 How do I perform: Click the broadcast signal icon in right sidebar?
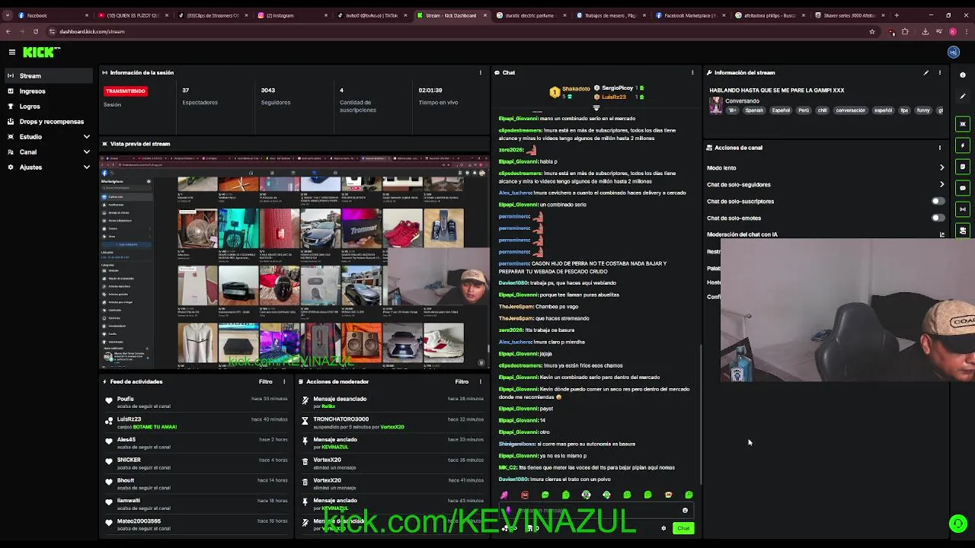[963, 209]
